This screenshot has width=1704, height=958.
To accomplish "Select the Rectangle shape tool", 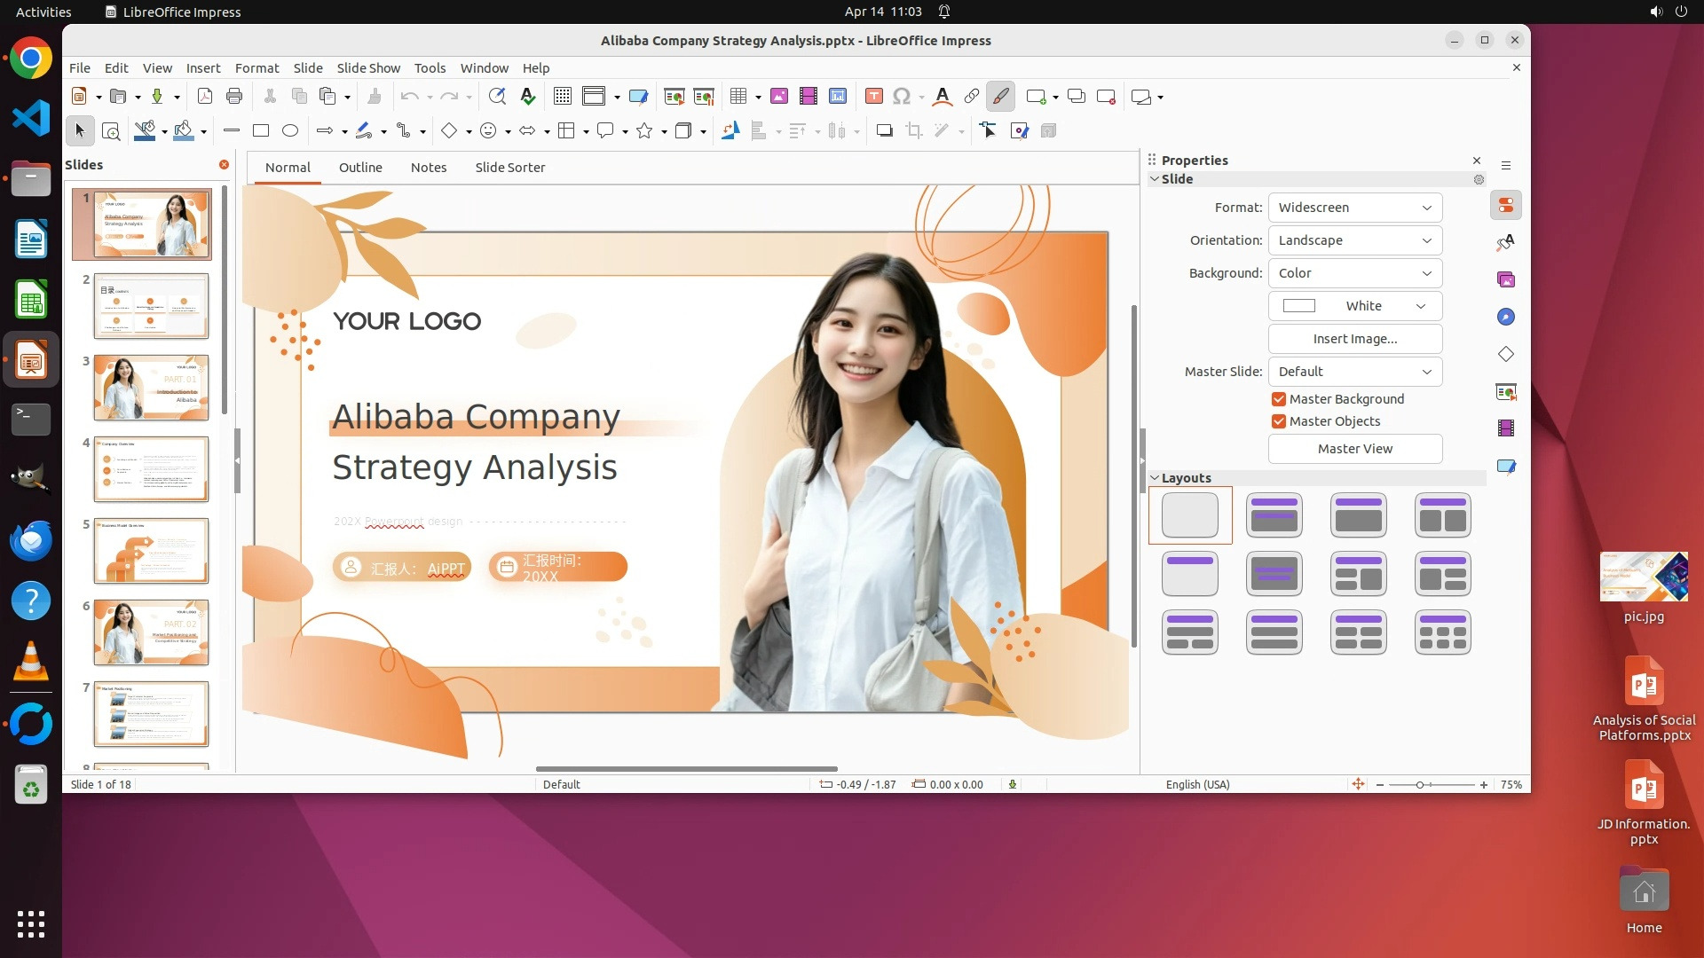I will tap(261, 131).
